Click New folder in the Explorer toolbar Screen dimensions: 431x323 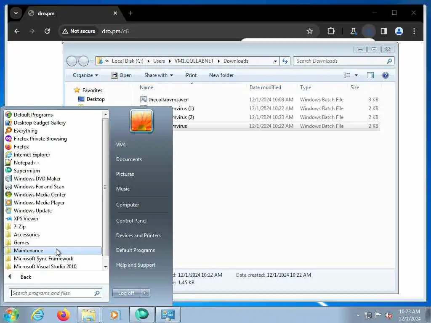tap(221, 75)
